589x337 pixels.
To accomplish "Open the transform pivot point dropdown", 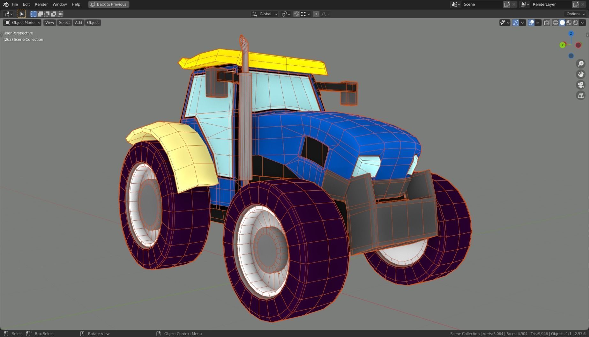I will 286,14.
